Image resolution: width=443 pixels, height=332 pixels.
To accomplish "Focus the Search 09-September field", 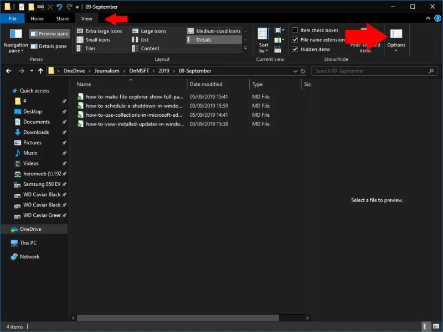I will click(374, 71).
